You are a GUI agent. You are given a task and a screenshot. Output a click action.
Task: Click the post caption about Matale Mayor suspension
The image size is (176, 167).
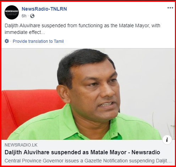pyautogui.click(x=82, y=29)
